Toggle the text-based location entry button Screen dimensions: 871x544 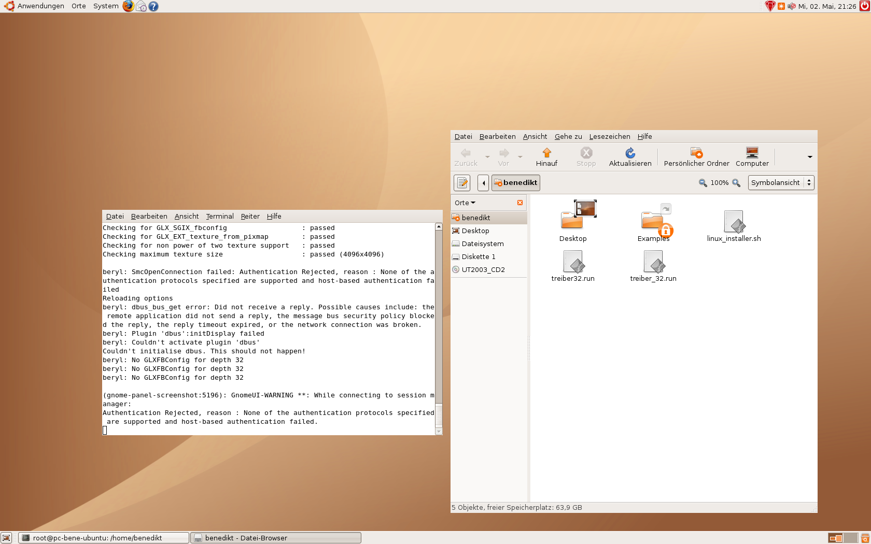click(x=462, y=183)
